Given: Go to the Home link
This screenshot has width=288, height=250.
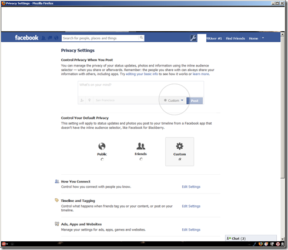Looking at the screenshot, I should [x=253, y=38].
